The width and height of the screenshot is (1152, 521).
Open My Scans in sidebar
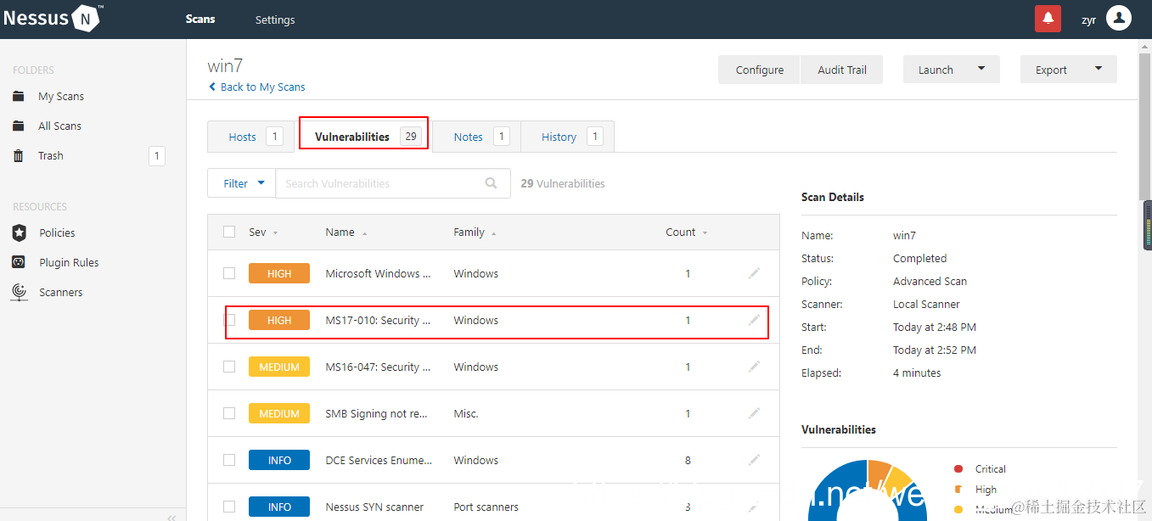tap(61, 96)
